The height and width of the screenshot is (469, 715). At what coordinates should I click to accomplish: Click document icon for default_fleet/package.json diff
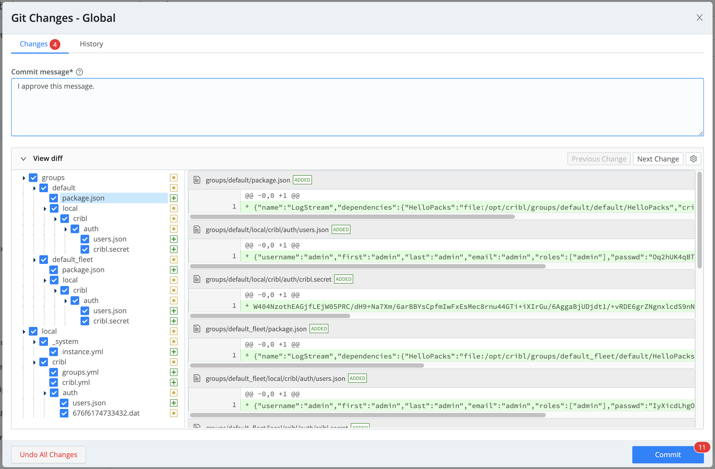[197, 329]
